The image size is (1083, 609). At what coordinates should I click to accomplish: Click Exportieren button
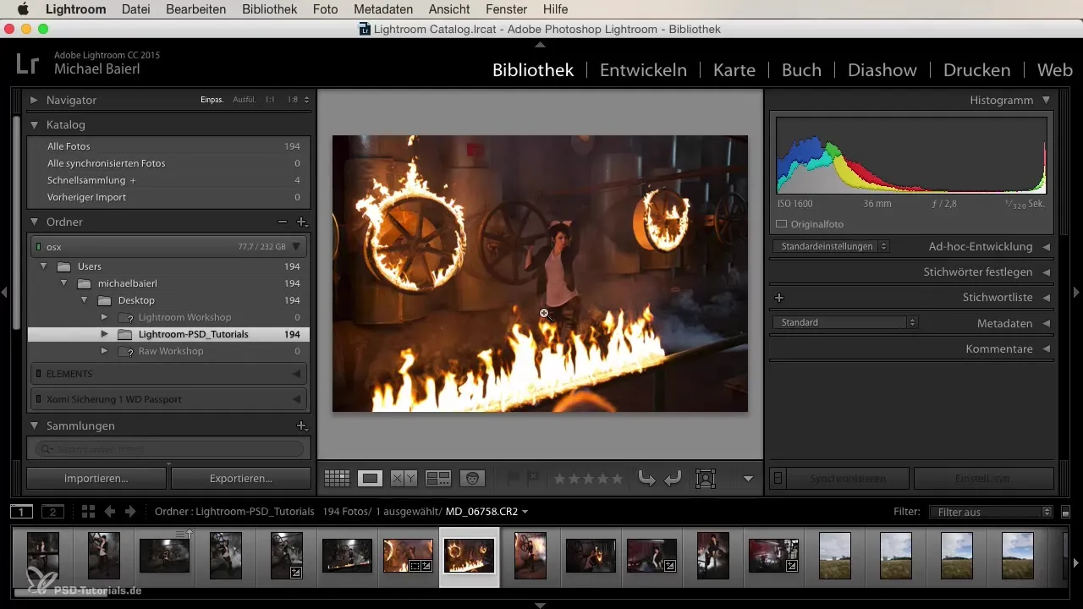[241, 478]
